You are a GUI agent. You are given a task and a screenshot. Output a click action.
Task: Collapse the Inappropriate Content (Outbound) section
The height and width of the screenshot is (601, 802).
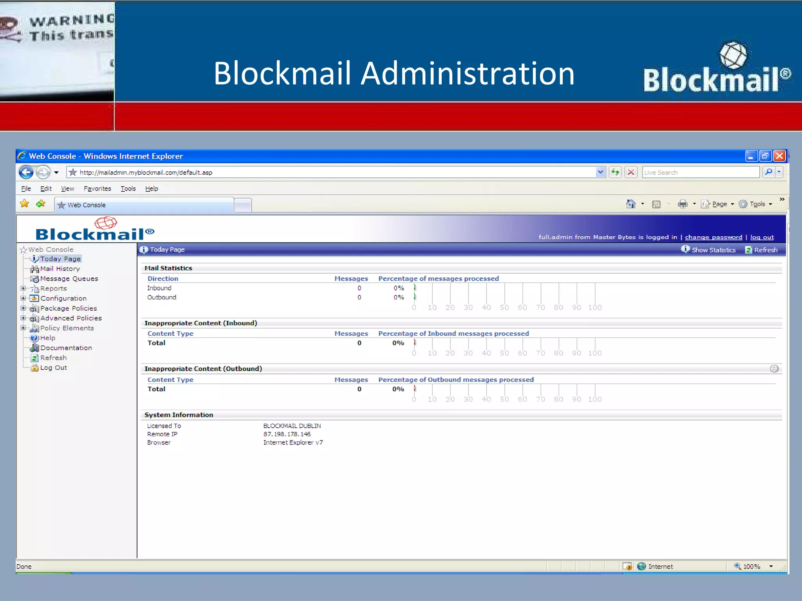(x=774, y=369)
